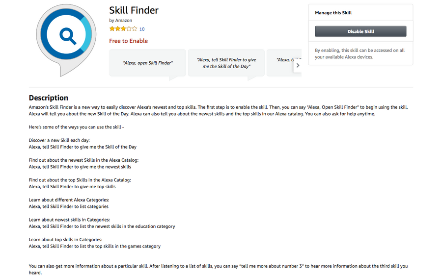The width and height of the screenshot is (442, 276).
Task: Click the "give me the newest skills" line
Action: coord(80,167)
